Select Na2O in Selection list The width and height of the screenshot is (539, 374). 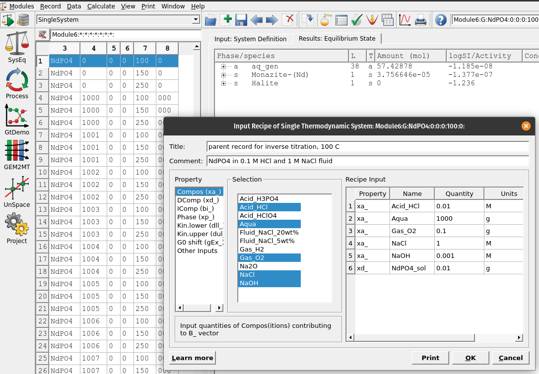click(x=269, y=266)
